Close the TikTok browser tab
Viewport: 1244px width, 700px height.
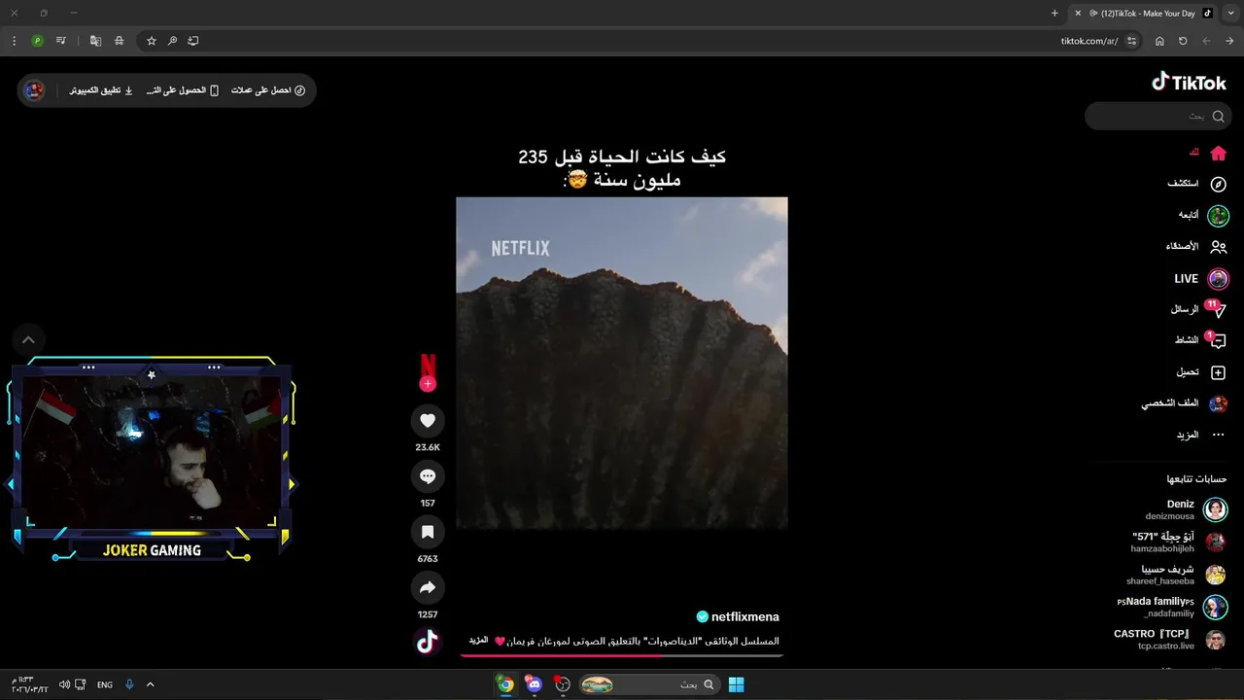coord(1078,13)
